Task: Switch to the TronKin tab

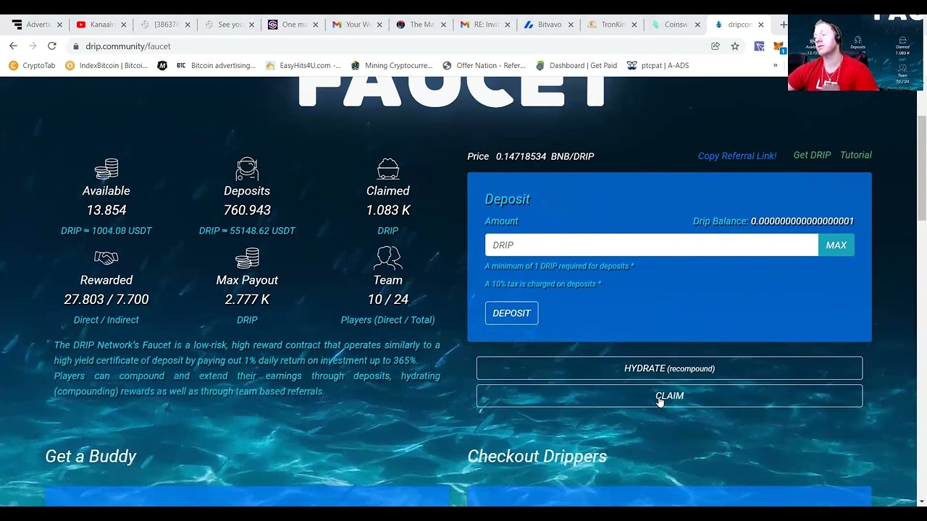Action: (x=606, y=25)
